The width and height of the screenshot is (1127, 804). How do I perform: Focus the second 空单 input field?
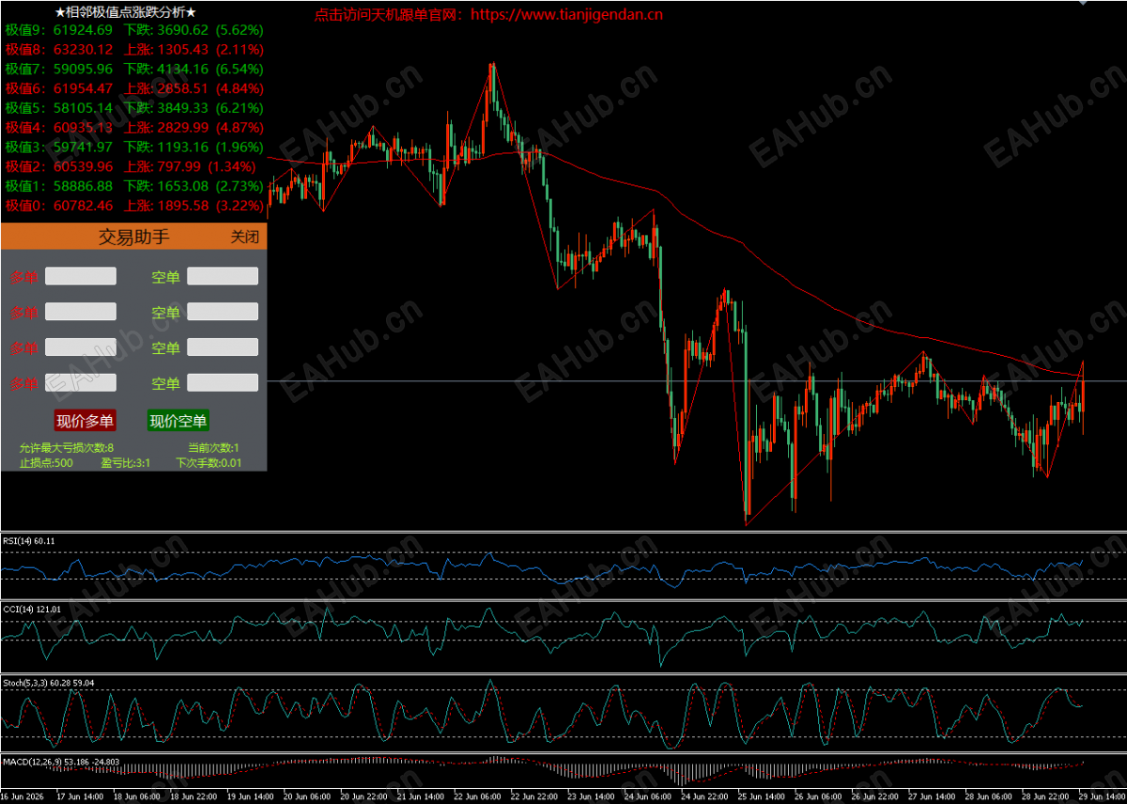click(x=223, y=311)
